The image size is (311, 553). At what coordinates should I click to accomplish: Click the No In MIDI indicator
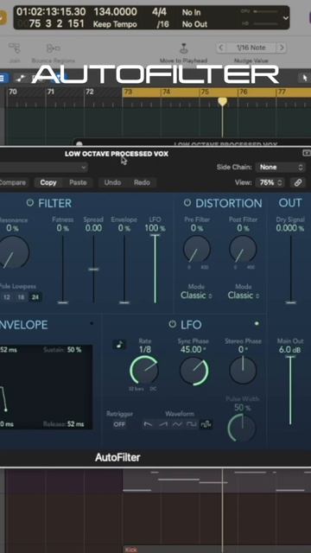click(x=191, y=12)
